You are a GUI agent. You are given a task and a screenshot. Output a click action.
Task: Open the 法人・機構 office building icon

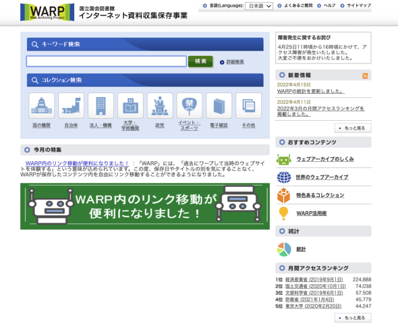101,105
